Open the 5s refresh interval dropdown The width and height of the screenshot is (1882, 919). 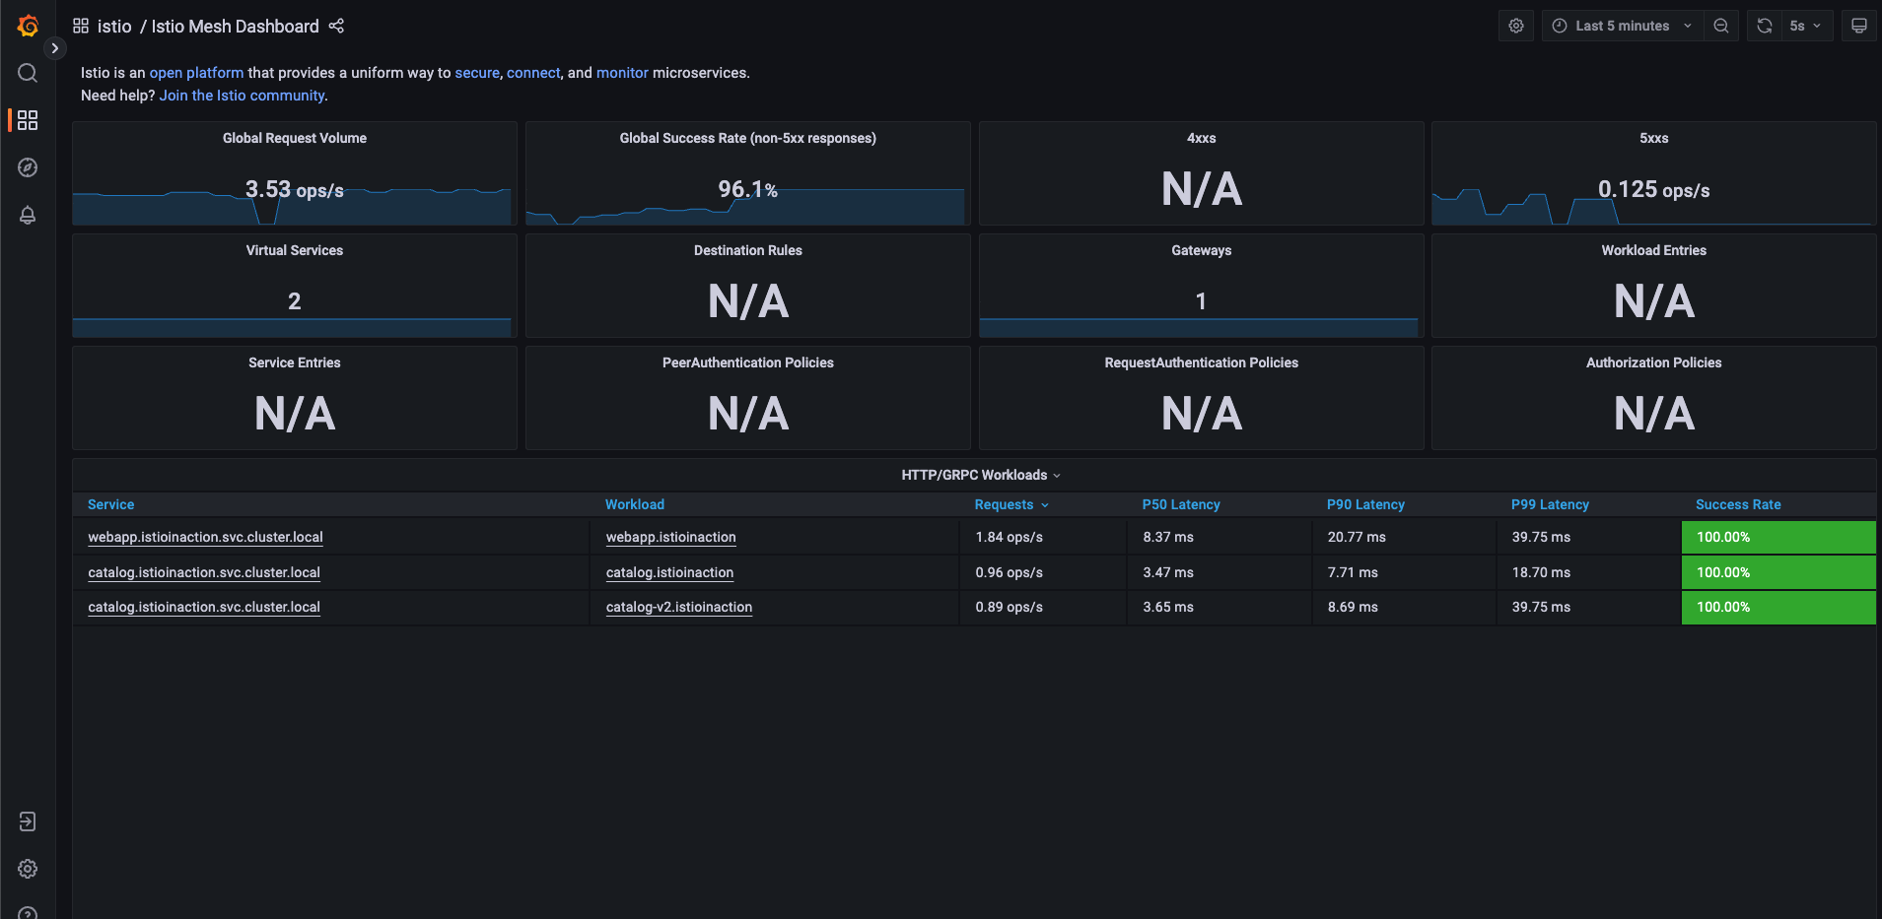tap(1806, 26)
